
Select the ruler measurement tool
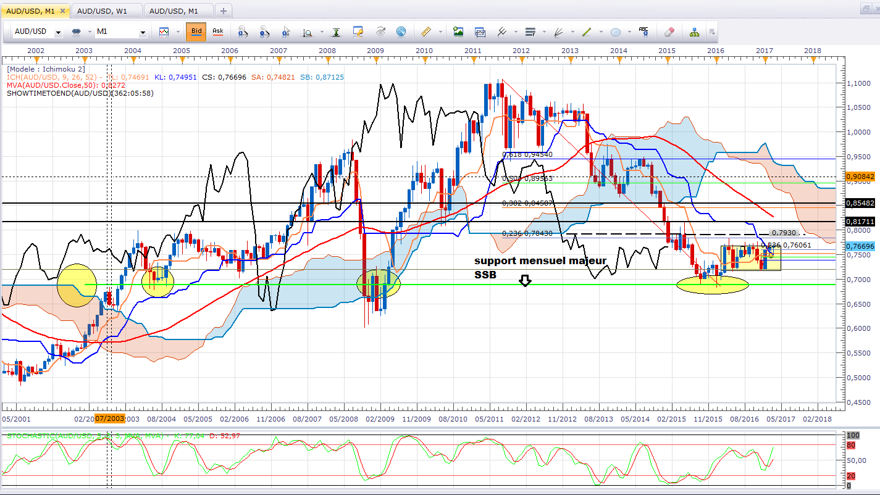click(x=425, y=31)
